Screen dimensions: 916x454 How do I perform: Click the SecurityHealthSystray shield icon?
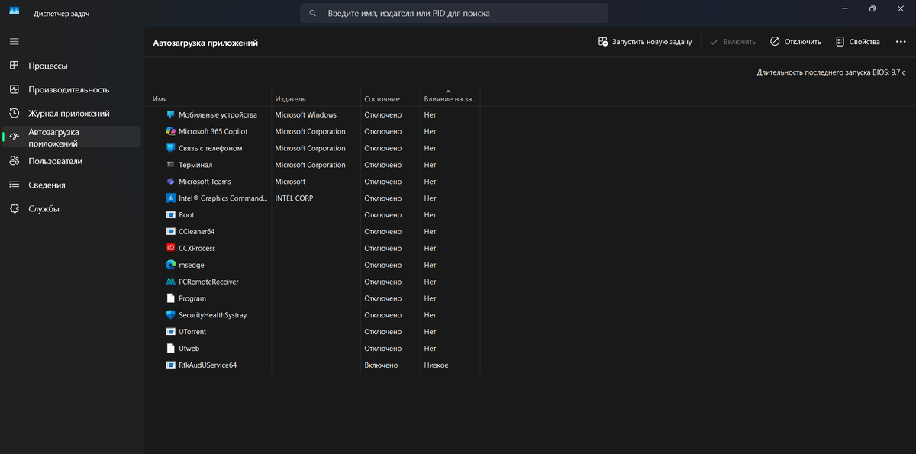(x=171, y=315)
